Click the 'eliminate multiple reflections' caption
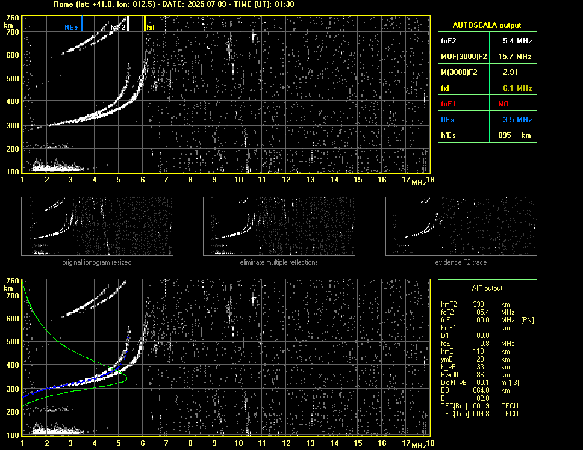The height and width of the screenshot is (450, 583). pos(279,262)
